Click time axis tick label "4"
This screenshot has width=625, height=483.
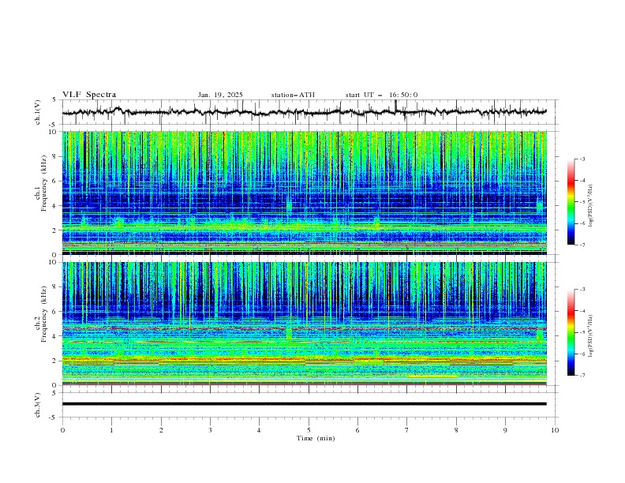pos(259,430)
